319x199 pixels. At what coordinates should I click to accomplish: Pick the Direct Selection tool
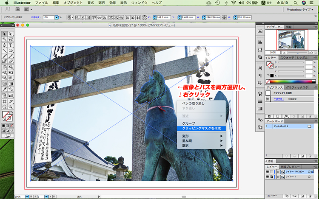tap(10, 34)
